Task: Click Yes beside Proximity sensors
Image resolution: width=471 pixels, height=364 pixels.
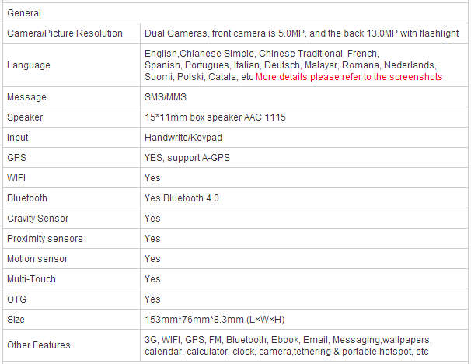Action: click(x=152, y=239)
